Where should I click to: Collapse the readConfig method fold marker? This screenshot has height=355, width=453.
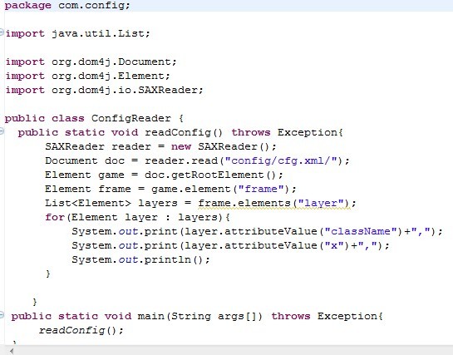pos(2,131)
